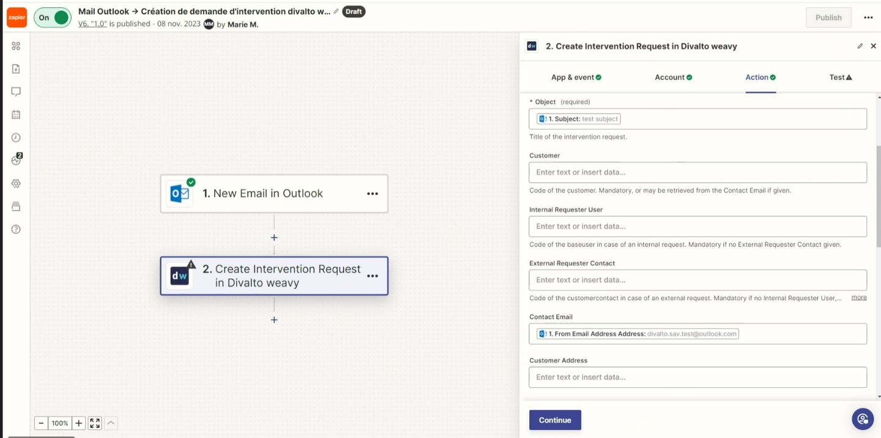
Task: Open the Test tab
Action: (841, 78)
